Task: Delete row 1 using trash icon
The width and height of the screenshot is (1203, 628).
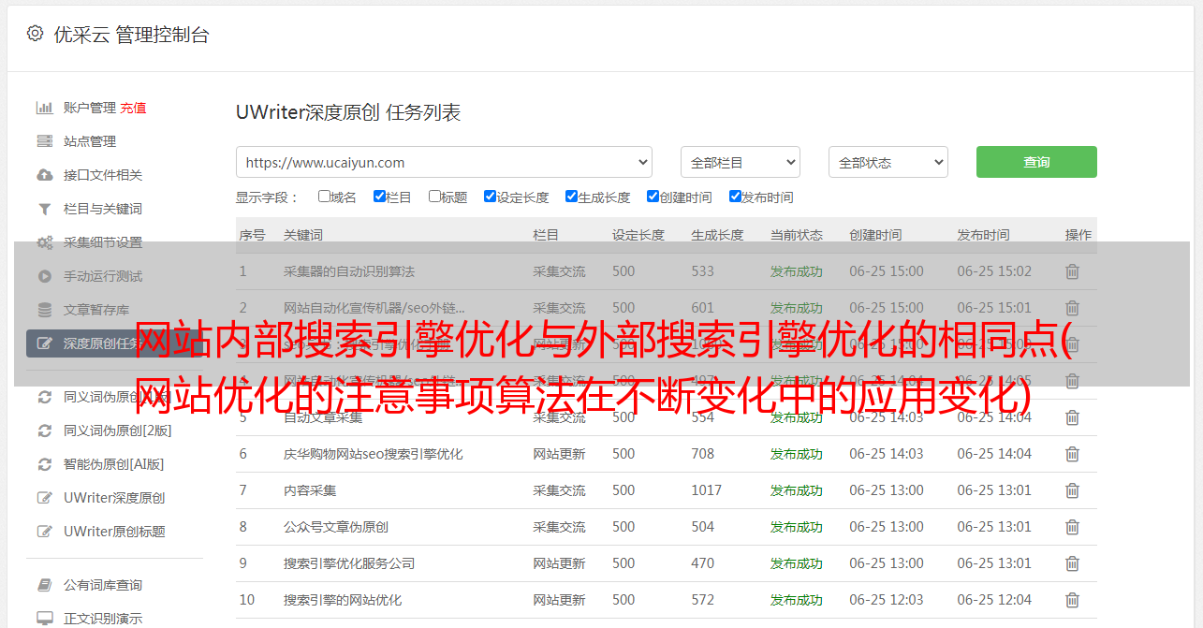Action: [1072, 271]
